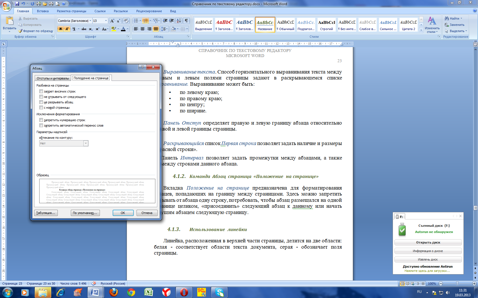Image resolution: width=478 pixels, height=298 pixels.
Task: Open the Шрифт dialog launcher
Action: [128, 37]
